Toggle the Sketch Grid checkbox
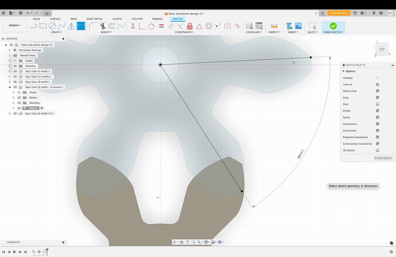The width and height of the screenshot is (396, 257). tap(377, 91)
